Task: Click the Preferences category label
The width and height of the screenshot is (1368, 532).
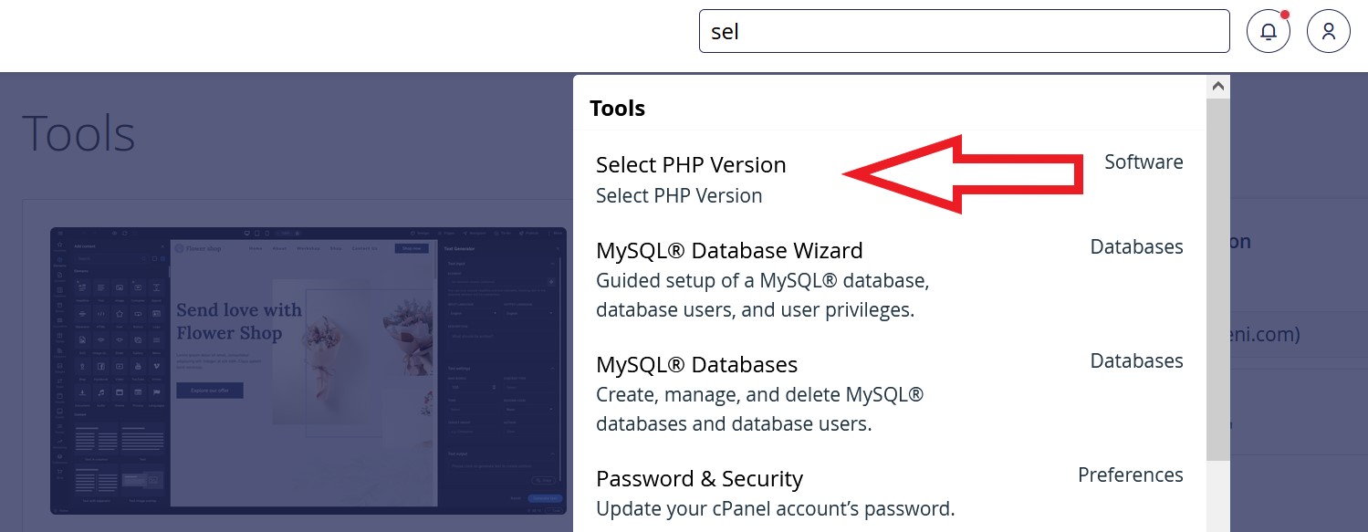Action: (x=1131, y=475)
